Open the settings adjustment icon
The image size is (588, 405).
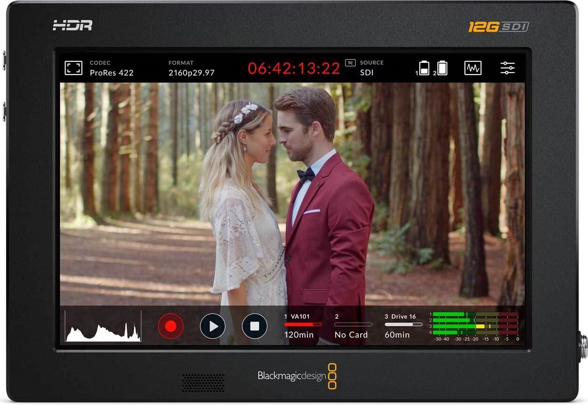[x=508, y=68]
